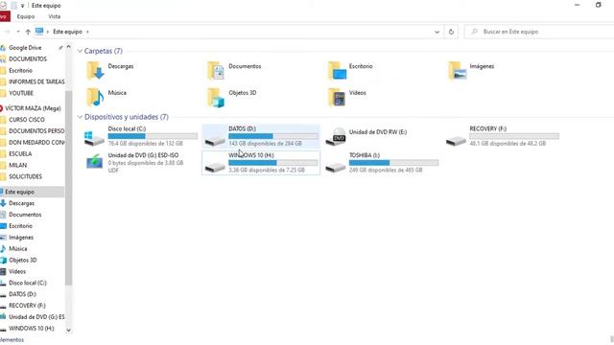Image resolution: width=614 pixels, height=345 pixels.
Task: Click the sidebar Música note icon
Action: click(x=3, y=249)
